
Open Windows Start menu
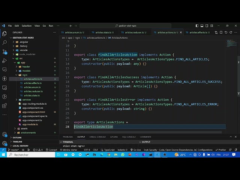pos(3,155)
